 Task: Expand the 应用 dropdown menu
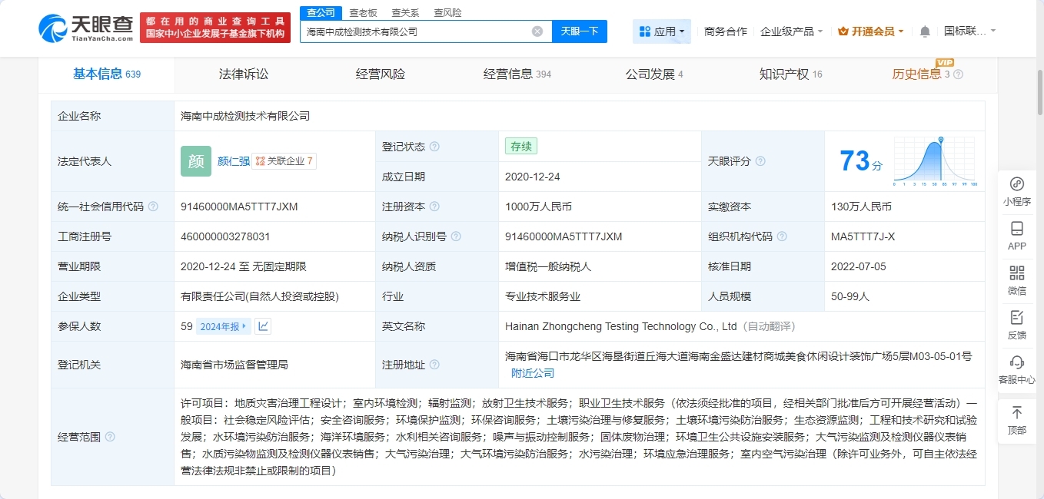click(x=662, y=31)
